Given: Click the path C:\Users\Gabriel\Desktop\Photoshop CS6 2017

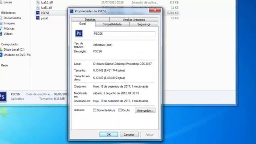Looking at the screenshot, I should click(x=122, y=64).
